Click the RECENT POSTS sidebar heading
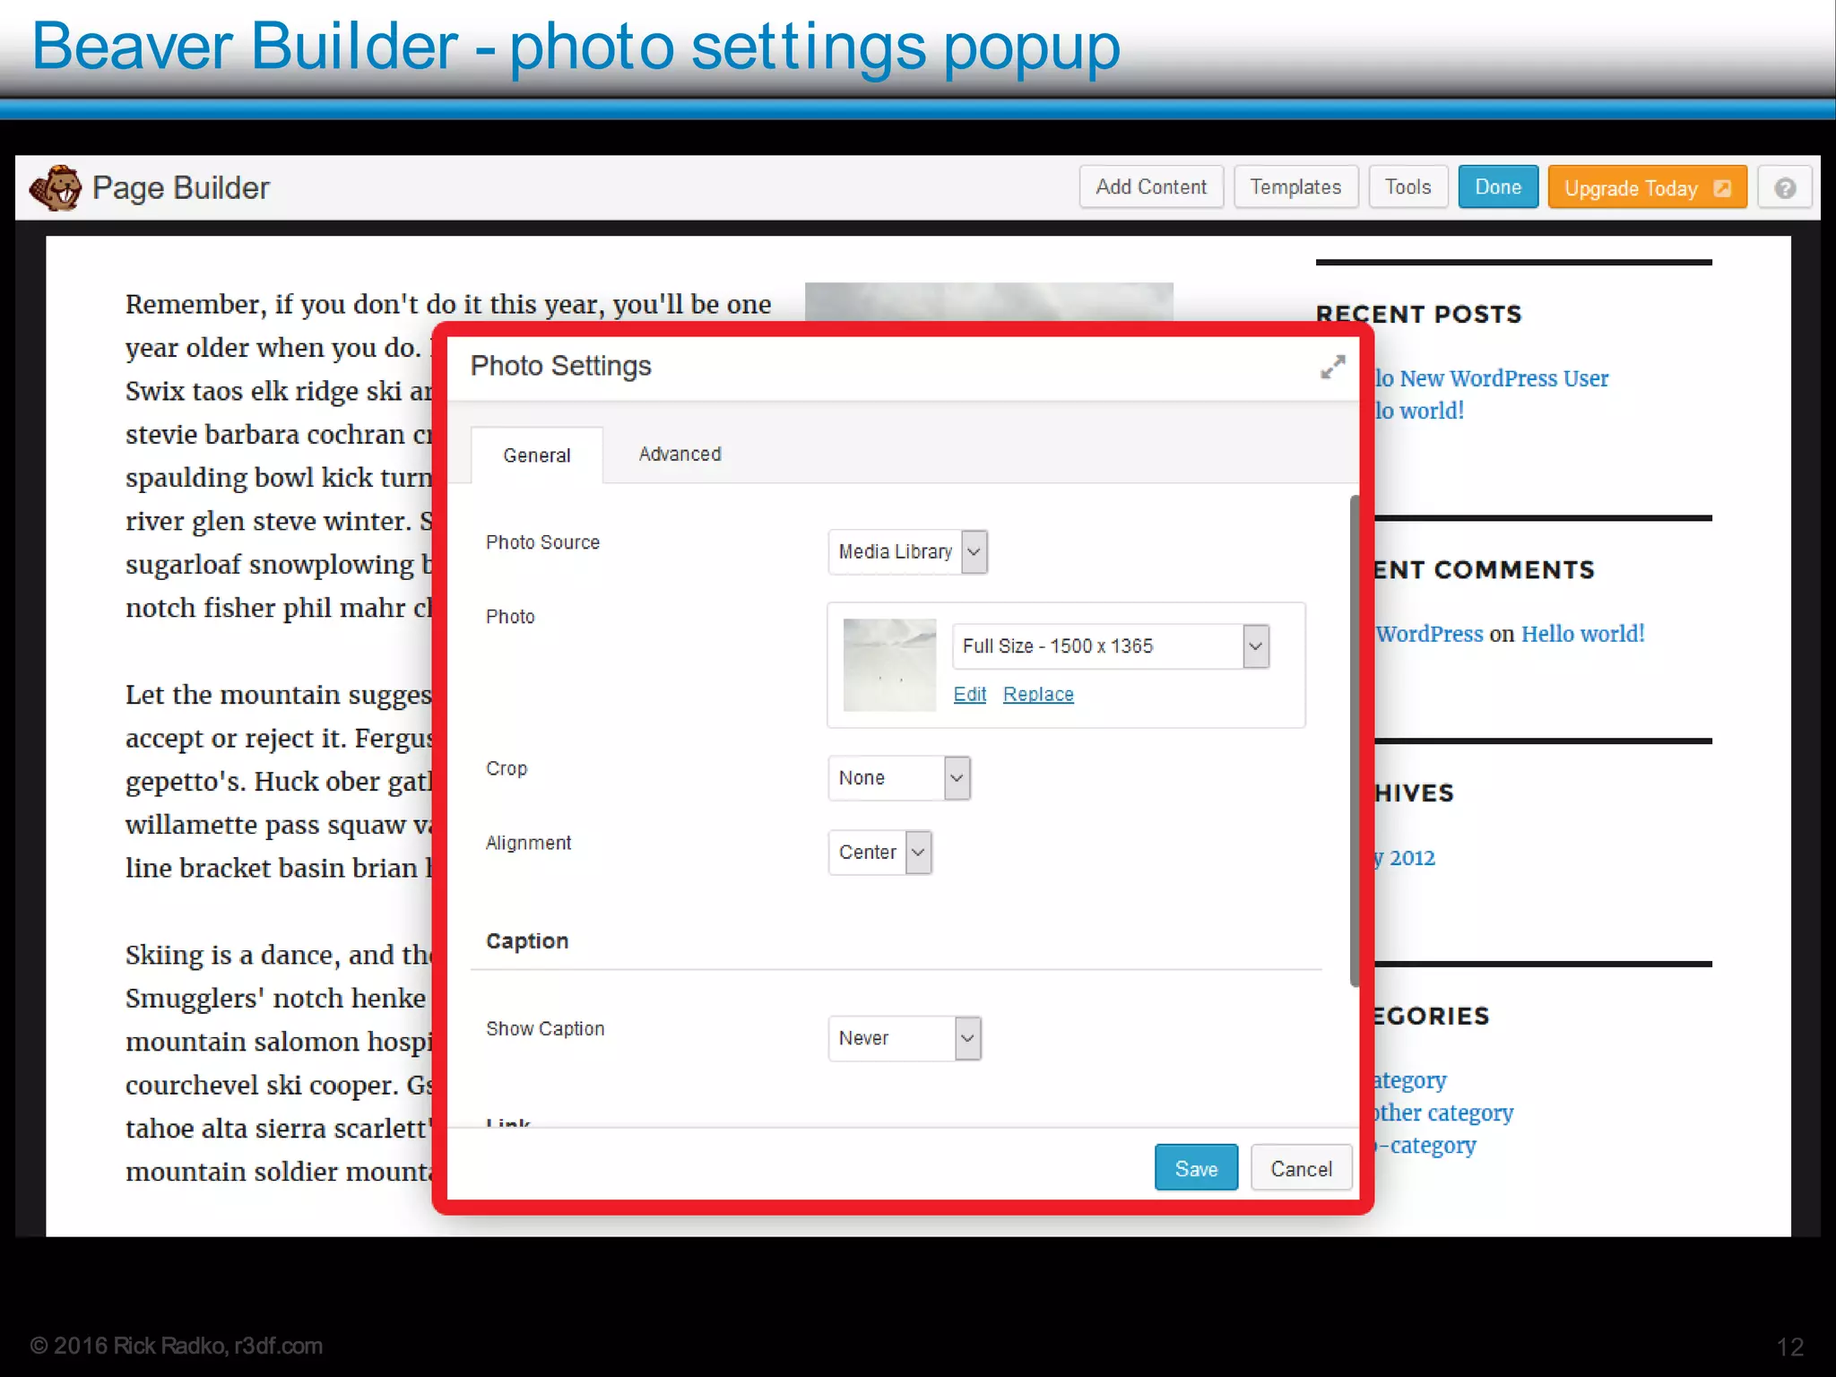Image resolution: width=1836 pixels, height=1377 pixels. (x=1419, y=314)
